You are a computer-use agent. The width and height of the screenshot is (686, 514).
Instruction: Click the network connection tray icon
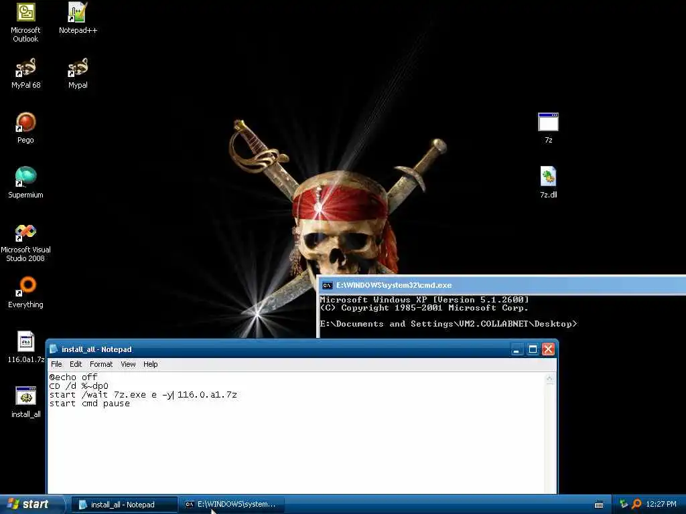pos(624,504)
